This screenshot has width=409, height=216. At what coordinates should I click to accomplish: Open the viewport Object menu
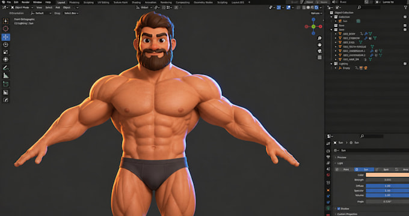(67, 8)
